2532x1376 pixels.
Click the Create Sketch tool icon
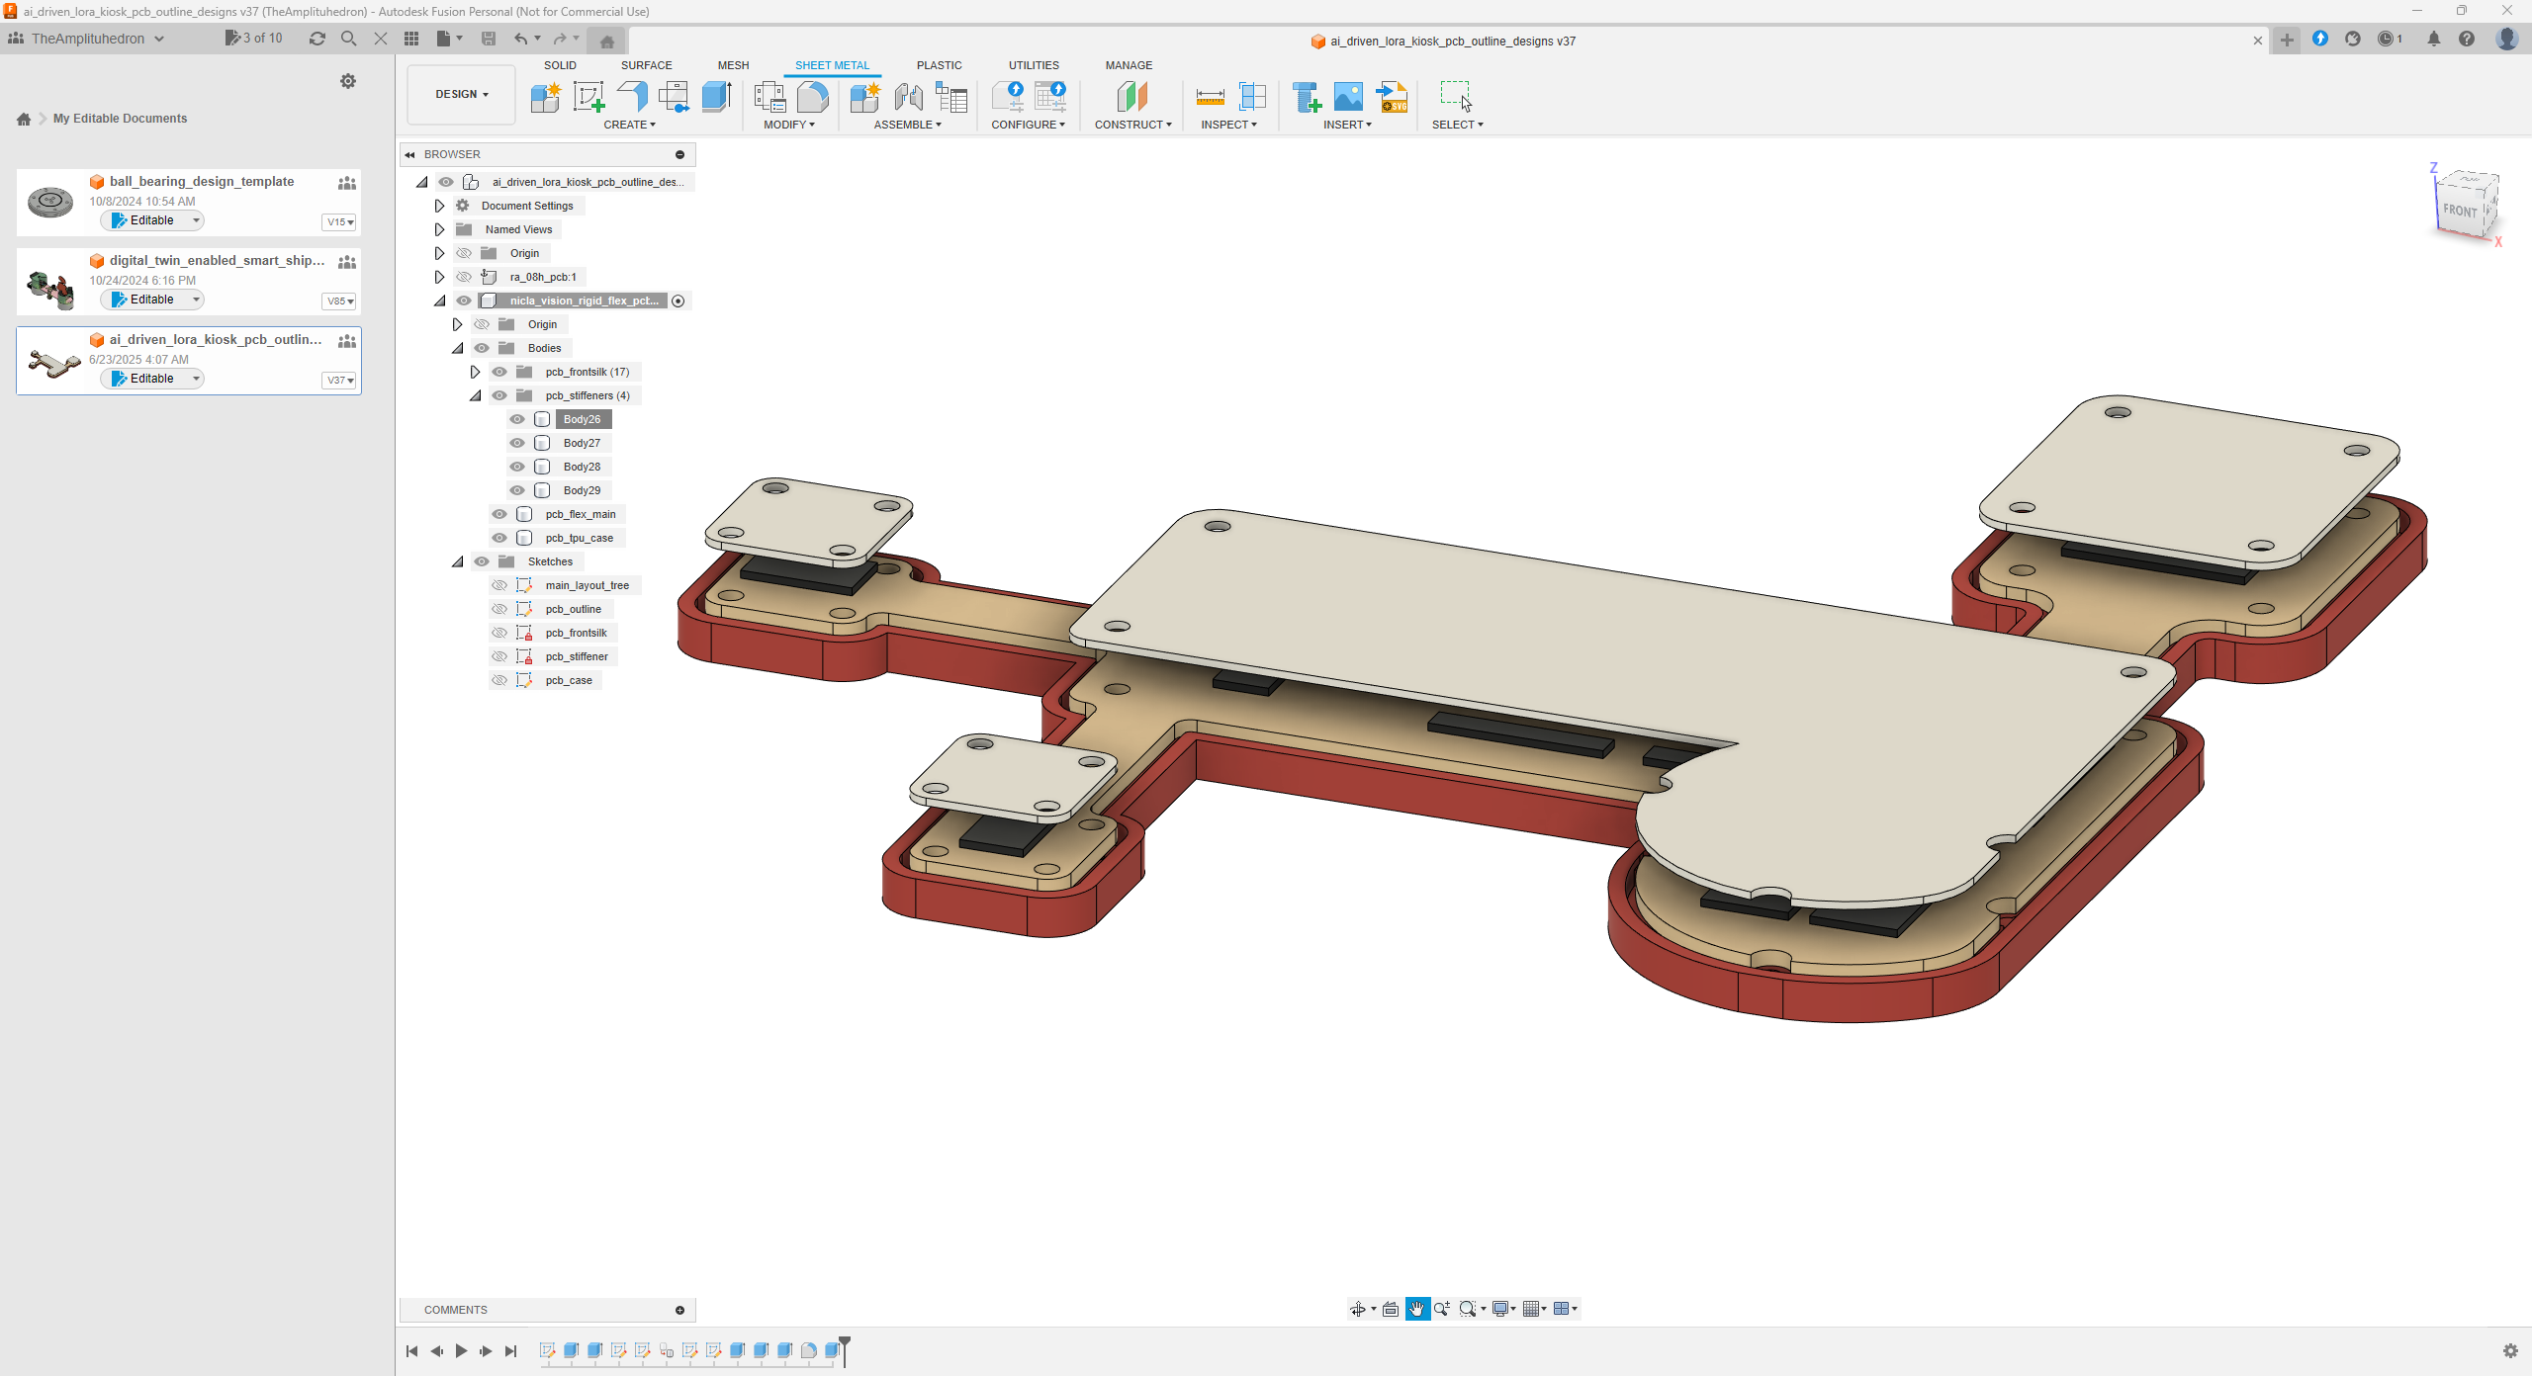tap(588, 97)
